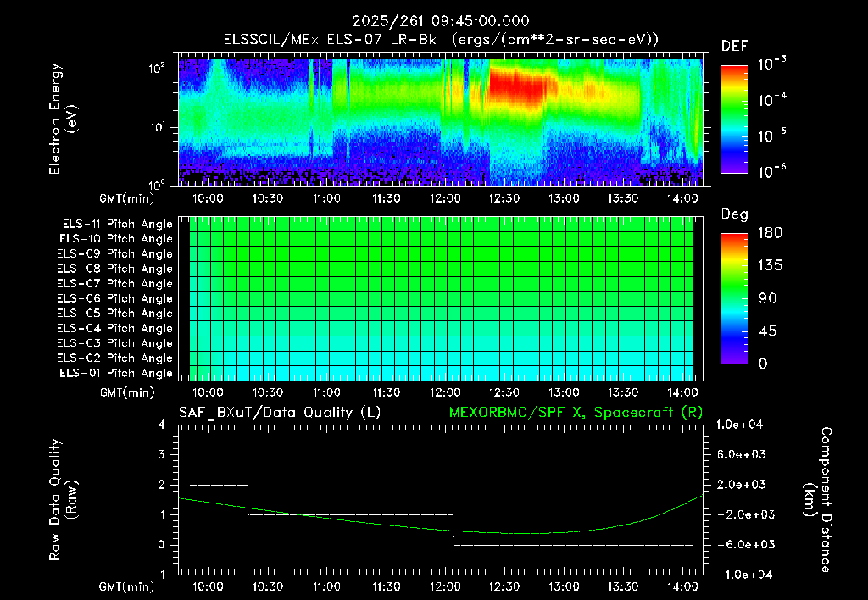The width and height of the screenshot is (868, 600).
Task: Click the -1 tick on the data quality axis
Action: 159,575
